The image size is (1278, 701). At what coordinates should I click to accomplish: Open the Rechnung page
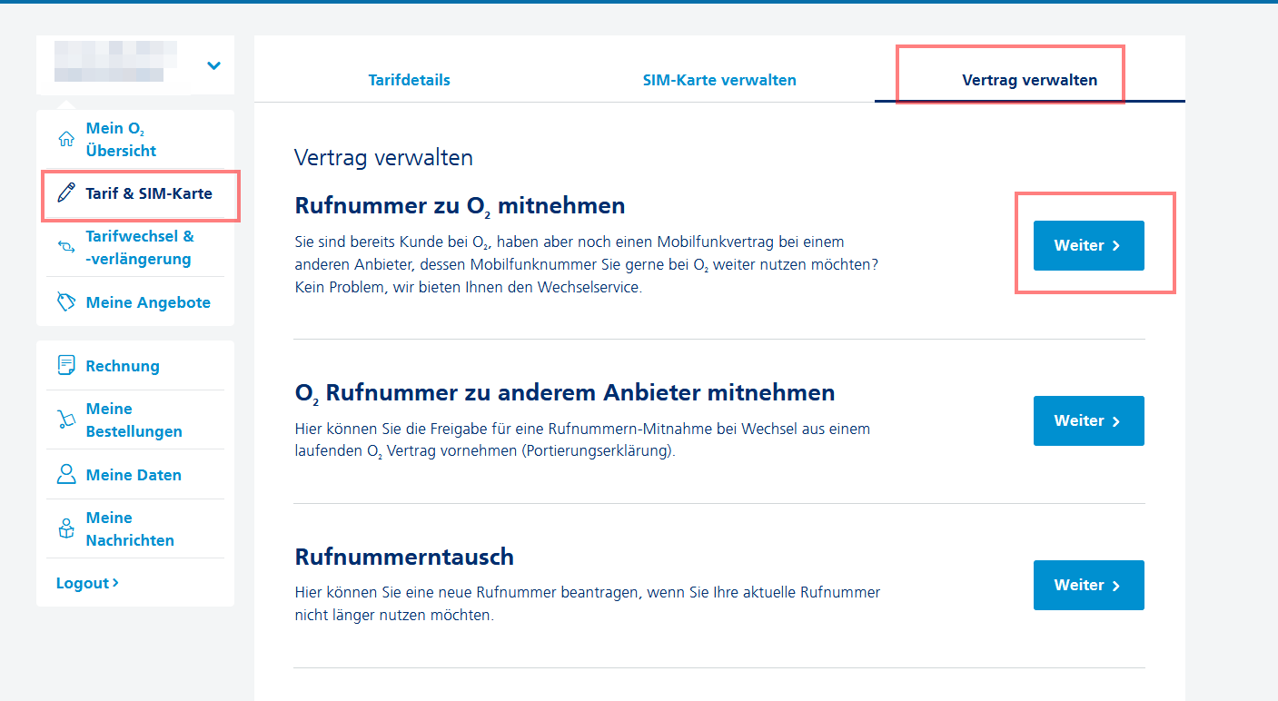click(123, 366)
